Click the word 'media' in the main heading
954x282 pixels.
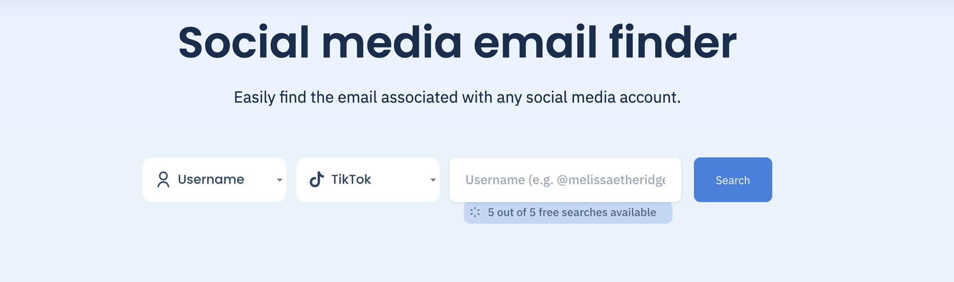tap(392, 42)
